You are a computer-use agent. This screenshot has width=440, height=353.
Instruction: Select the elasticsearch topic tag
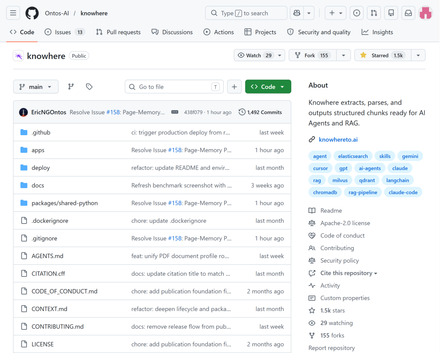(x=353, y=156)
